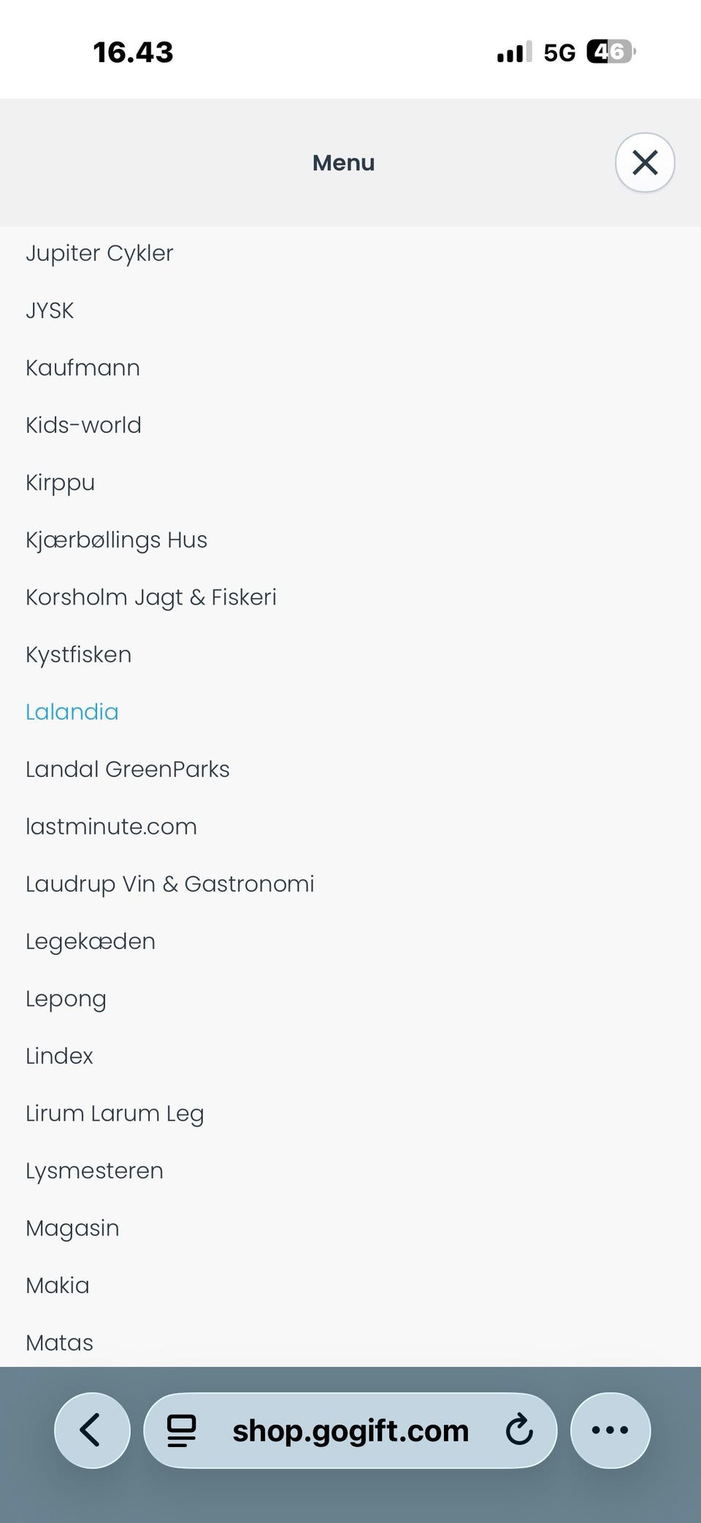Viewport: 701px width, 1523px height.
Task: Tap the page settings icon in address bar
Action: tap(182, 1430)
